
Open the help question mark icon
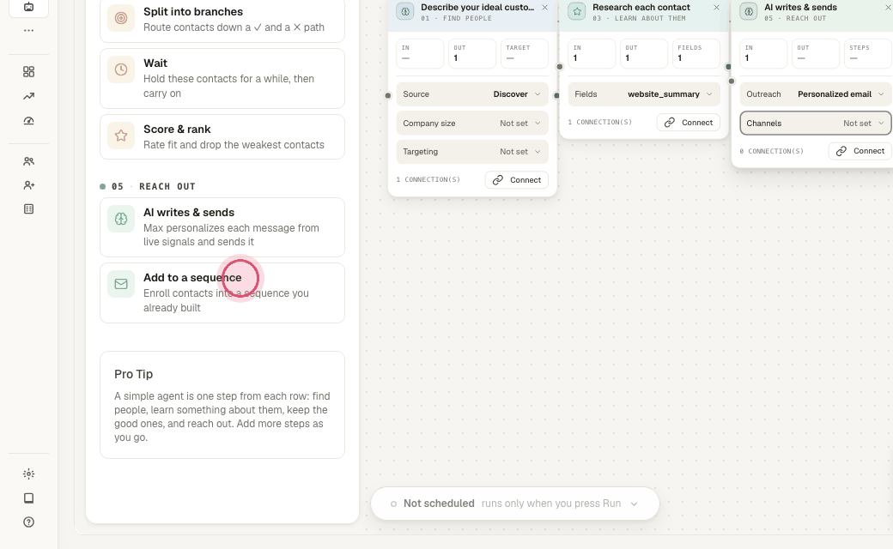(28, 522)
